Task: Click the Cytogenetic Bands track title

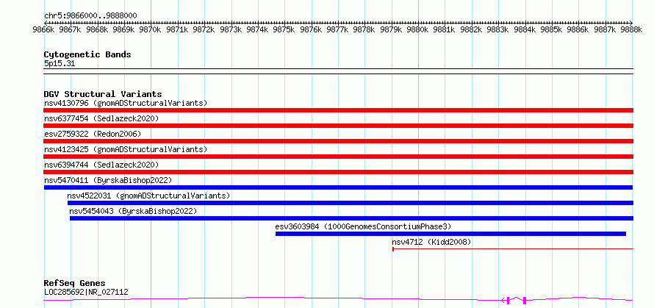Action: tap(87, 54)
